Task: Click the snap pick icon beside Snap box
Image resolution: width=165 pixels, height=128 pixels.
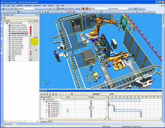Action: (90, 9)
